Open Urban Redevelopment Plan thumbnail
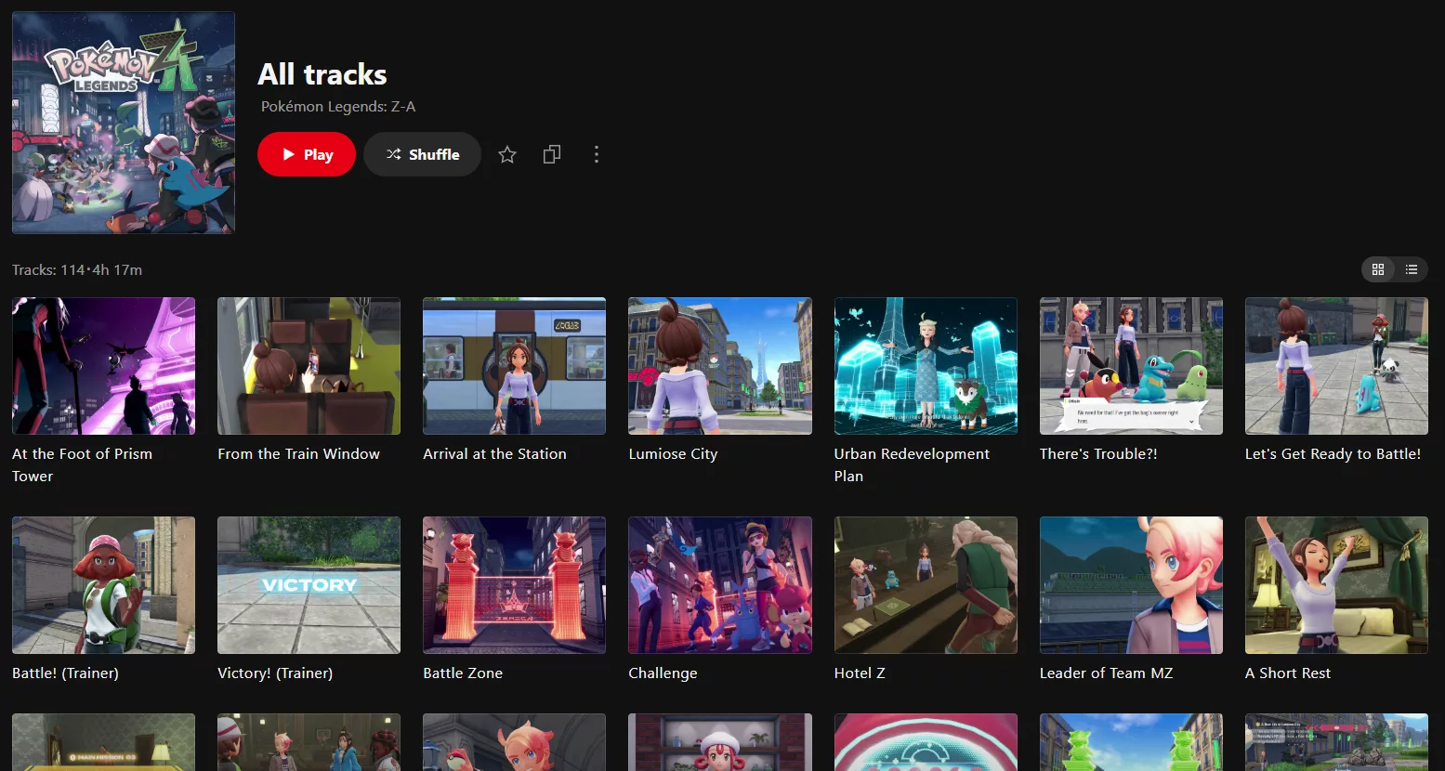 [926, 366]
